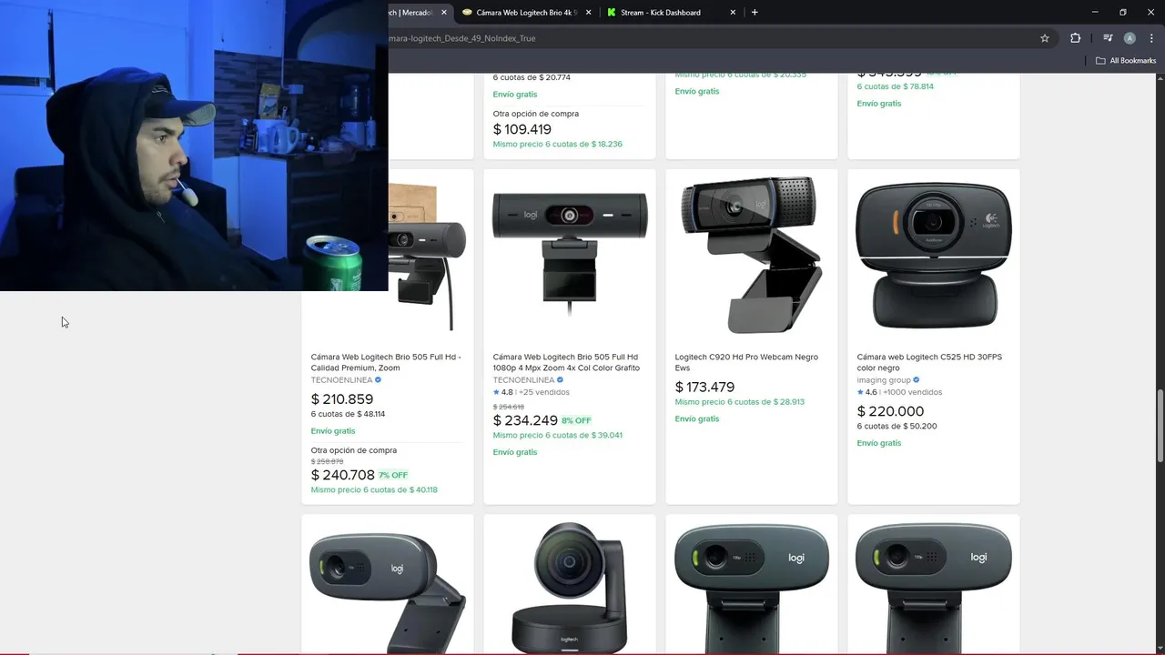Screen dimensions: 1165x655
Task: Click the address bar URL field
Action: point(710,38)
